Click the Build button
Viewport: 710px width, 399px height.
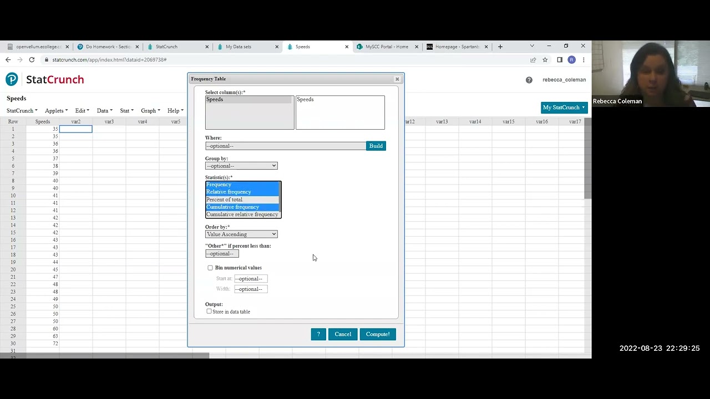[376, 146]
